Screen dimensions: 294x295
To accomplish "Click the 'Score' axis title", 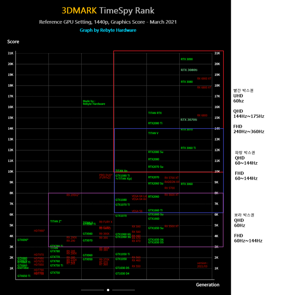I will point(13,42).
